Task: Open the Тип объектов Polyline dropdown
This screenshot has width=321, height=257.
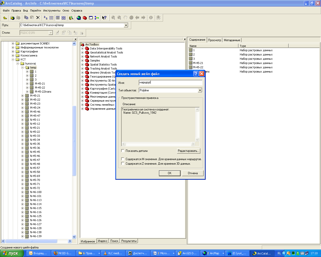Action: (200, 90)
